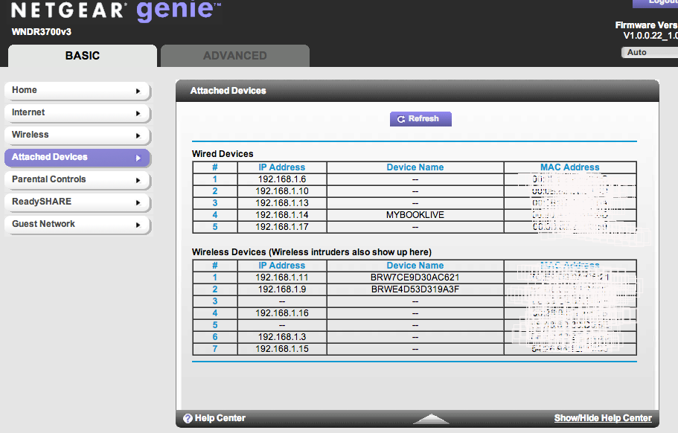Image resolution: width=678 pixels, height=433 pixels.
Task: Open the Auto language dropdown
Action: pyautogui.click(x=650, y=52)
